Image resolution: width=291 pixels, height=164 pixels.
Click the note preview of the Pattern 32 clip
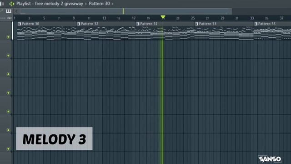tap(106, 33)
